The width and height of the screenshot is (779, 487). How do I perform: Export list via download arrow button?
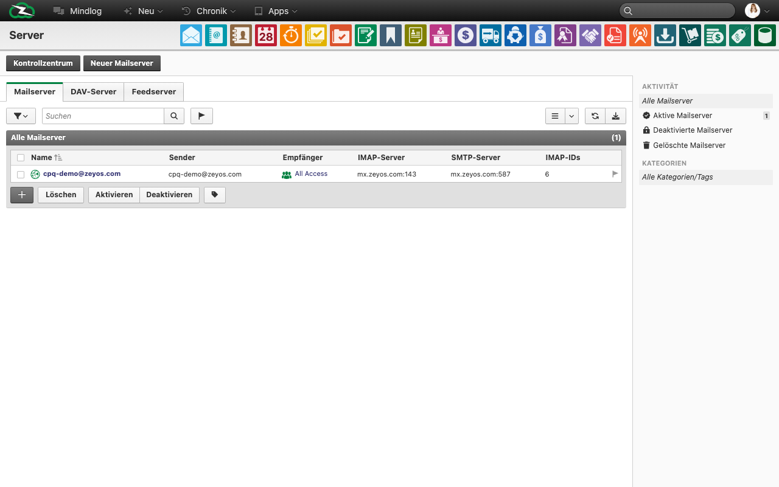pos(616,116)
